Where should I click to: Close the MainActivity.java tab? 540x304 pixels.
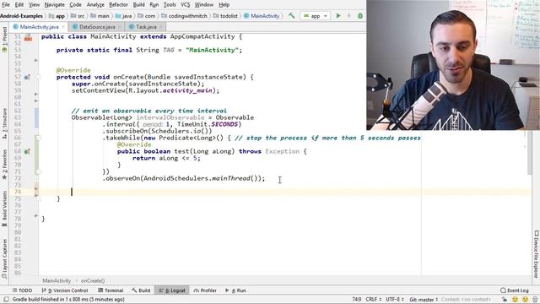coord(63,27)
